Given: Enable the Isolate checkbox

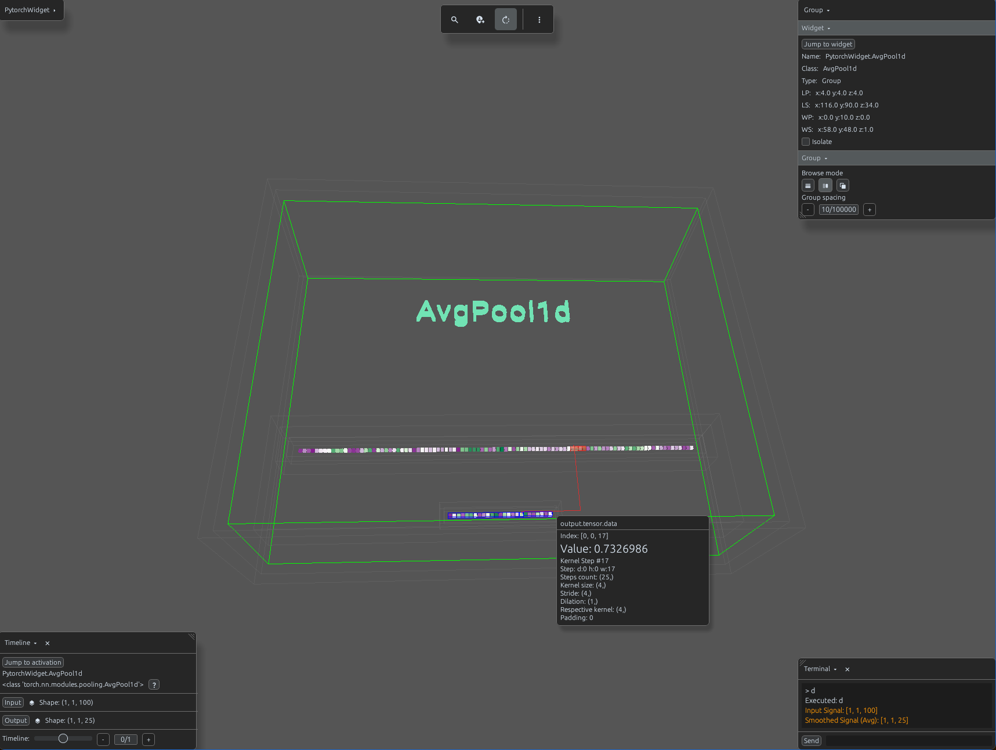Looking at the screenshot, I should [x=806, y=142].
